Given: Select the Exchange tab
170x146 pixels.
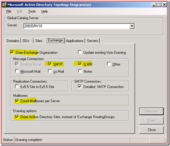Looking at the screenshot, I should (55, 40).
